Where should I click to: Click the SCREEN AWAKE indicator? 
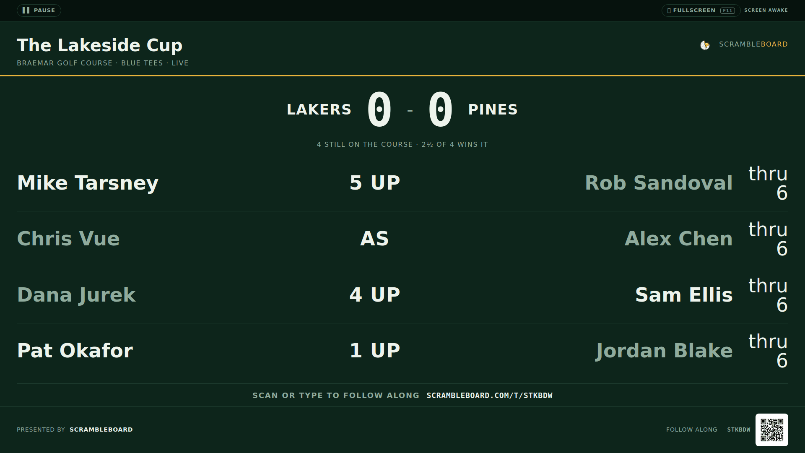[x=766, y=10]
